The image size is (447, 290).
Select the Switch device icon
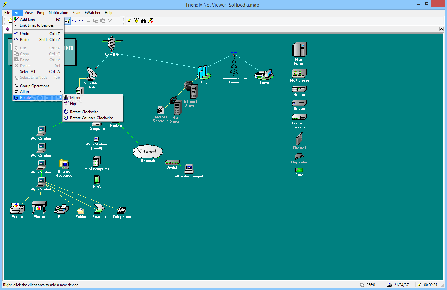click(172, 162)
